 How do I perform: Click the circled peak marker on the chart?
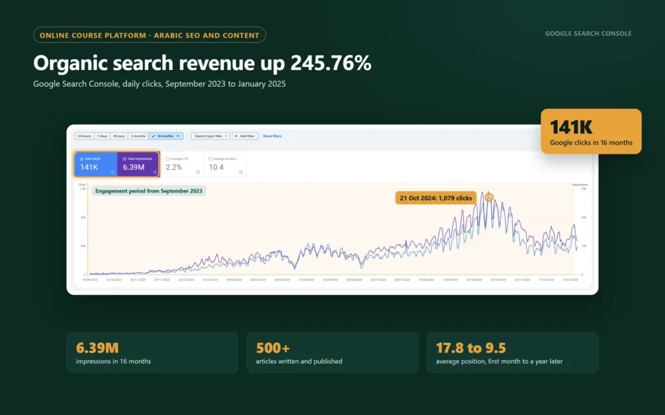pos(489,197)
